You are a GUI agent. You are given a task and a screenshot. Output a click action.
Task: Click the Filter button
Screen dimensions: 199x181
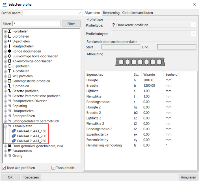click(x=71, y=24)
